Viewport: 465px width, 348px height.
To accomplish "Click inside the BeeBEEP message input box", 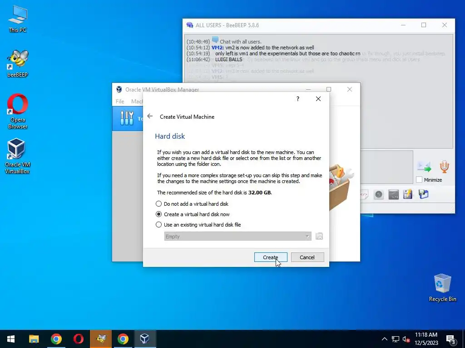I will [386, 167].
